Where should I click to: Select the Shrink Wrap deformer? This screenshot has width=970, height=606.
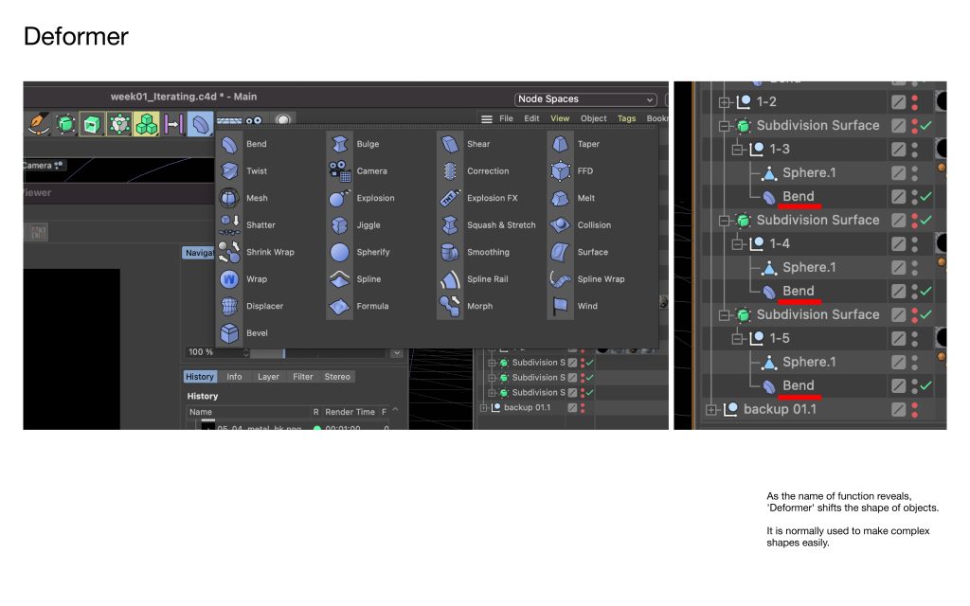point(229,252)
